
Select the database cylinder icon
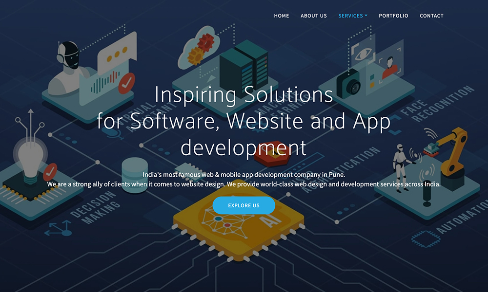[x=133, y=173]
